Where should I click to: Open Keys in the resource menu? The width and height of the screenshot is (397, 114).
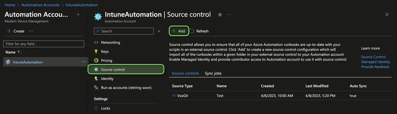[x=105, y=52]
